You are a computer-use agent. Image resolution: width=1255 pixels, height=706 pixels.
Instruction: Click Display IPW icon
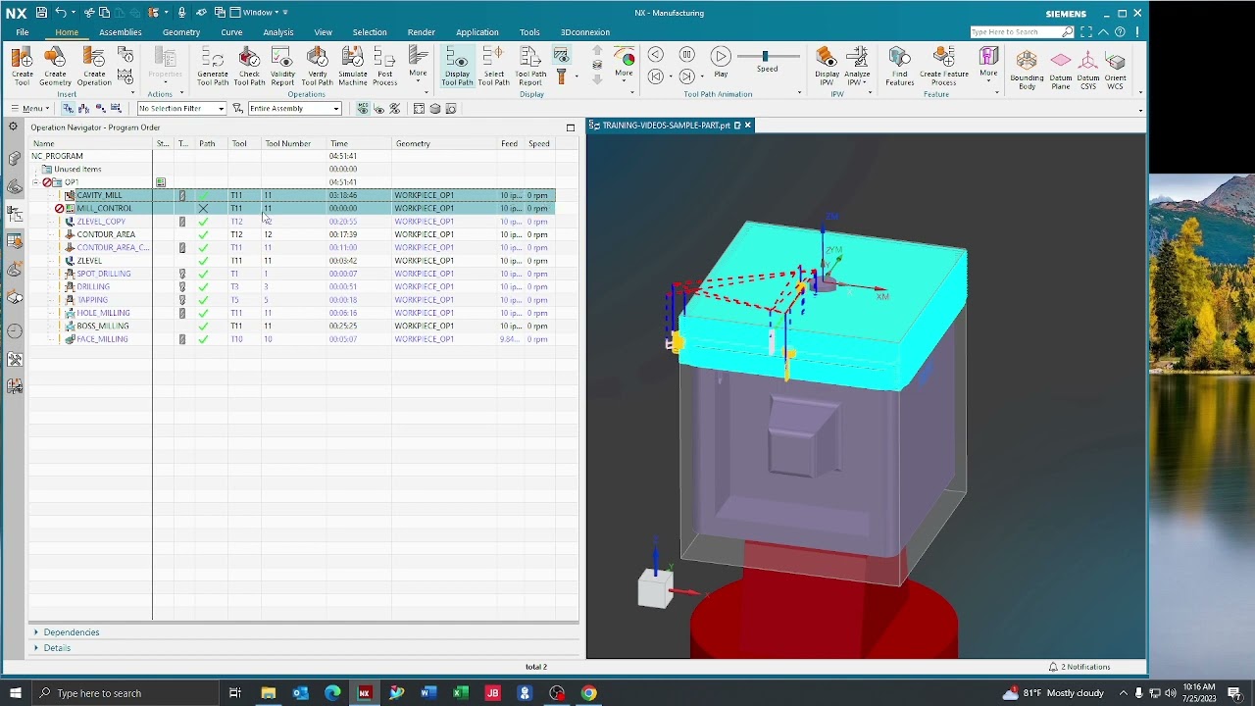click(827, 66)
